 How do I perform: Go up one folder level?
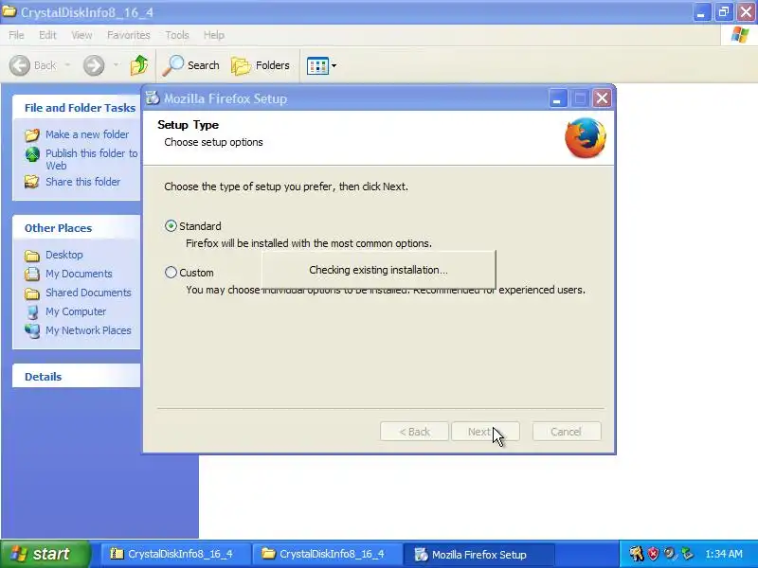click(139, 65)
